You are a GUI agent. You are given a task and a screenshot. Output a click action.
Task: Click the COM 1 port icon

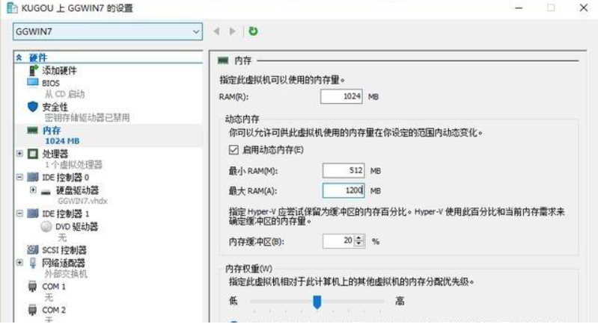point(33,287)
